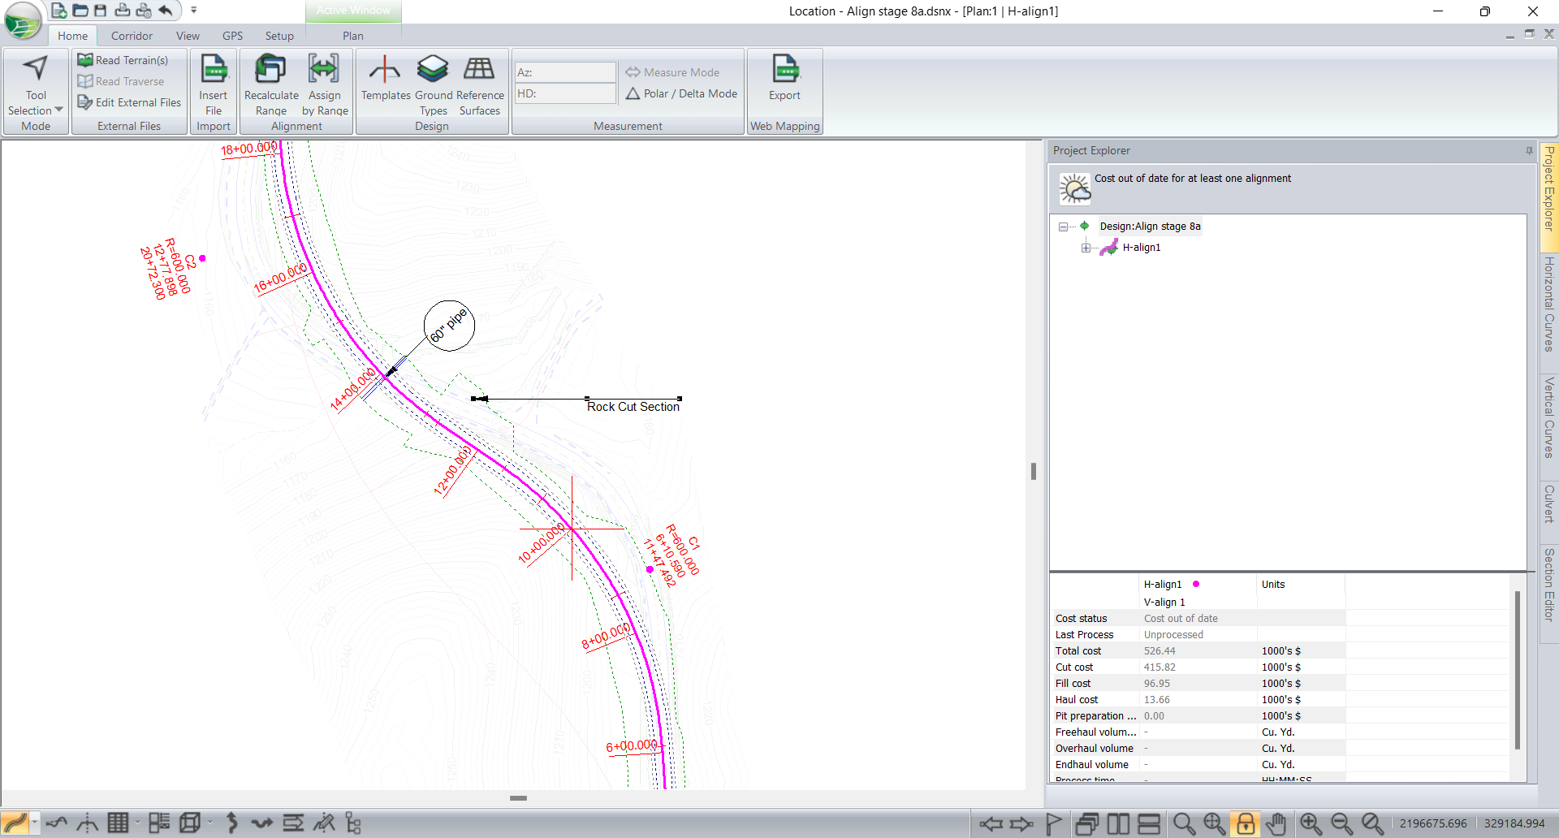
Task: Expand the H-align1 tree node
Action: (x=1086, y=248)
